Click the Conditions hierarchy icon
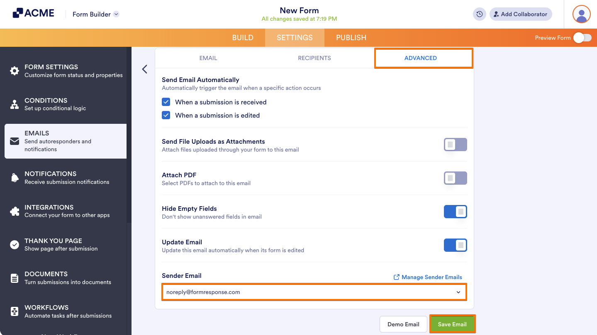 (x=15, y=104)
